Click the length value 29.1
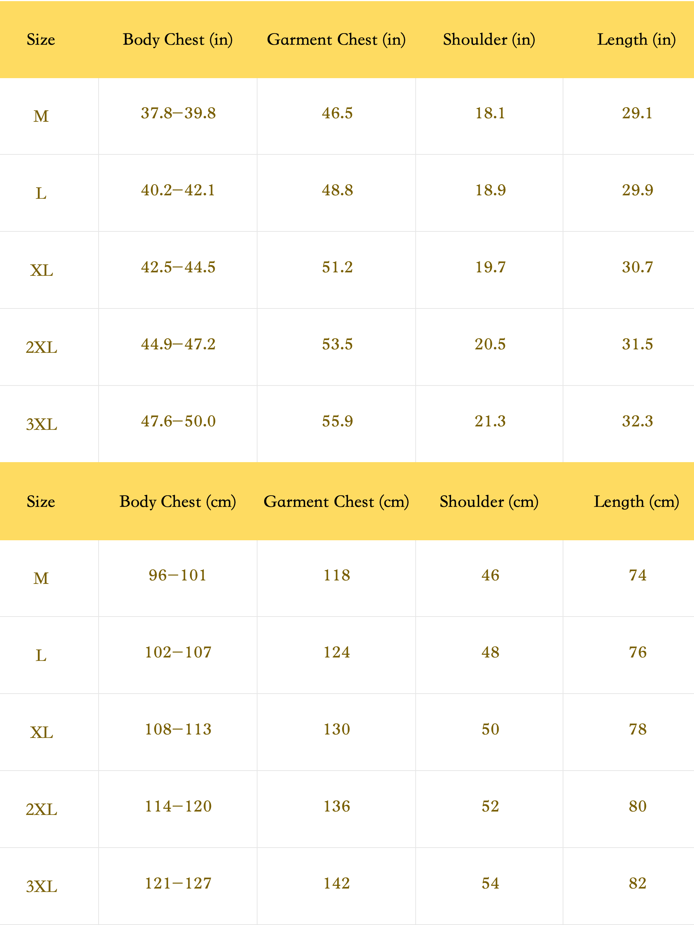Screen dimensions: 694x925 (x=637, y=113)
